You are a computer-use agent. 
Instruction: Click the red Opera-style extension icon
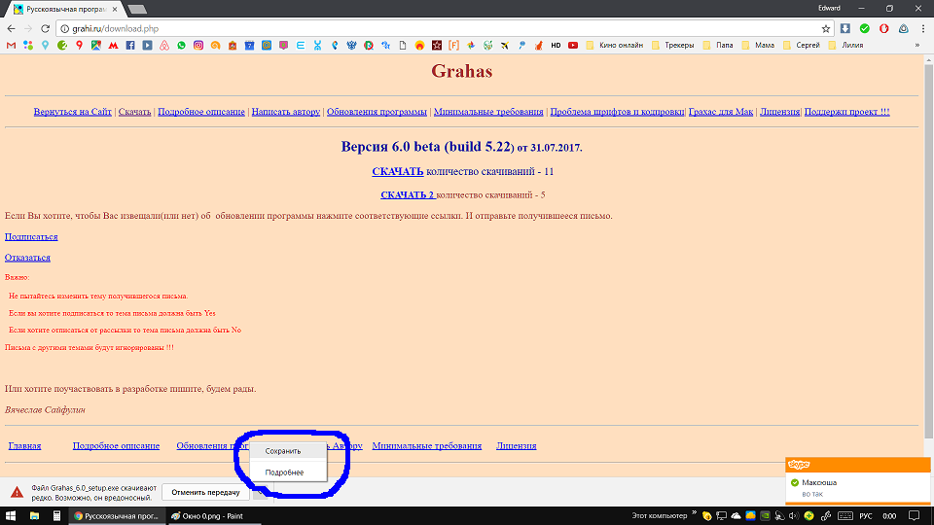coord(884,28)
